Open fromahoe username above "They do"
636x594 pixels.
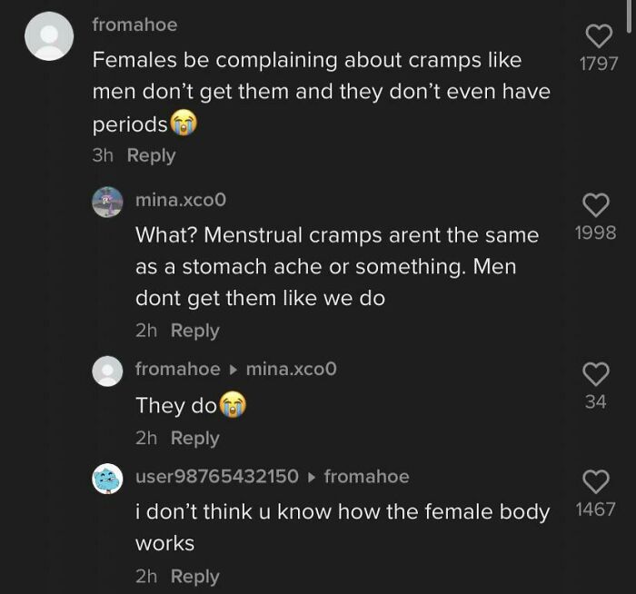coord(177,369)
